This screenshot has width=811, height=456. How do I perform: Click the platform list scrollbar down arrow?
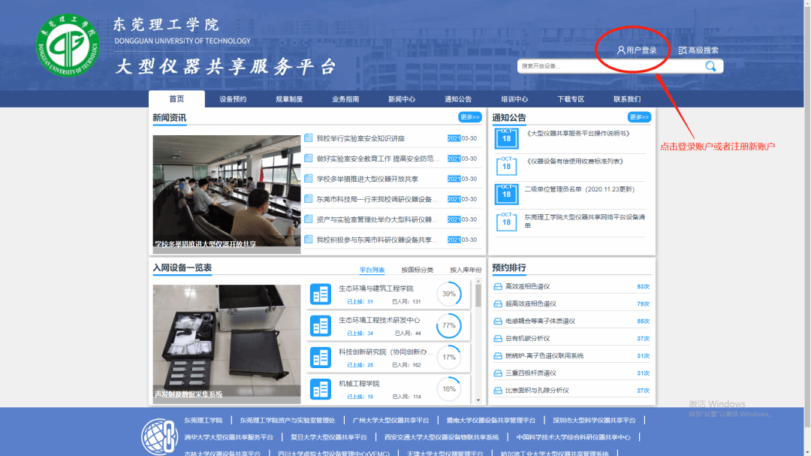pyautogui.click(x=478, y=400)
